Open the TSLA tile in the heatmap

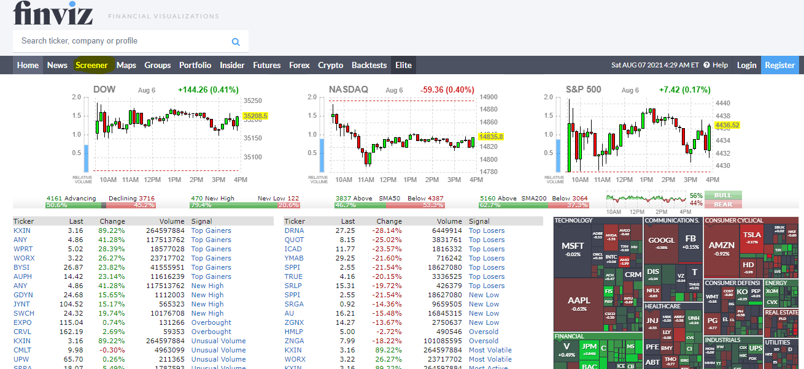tap(752, 238)
